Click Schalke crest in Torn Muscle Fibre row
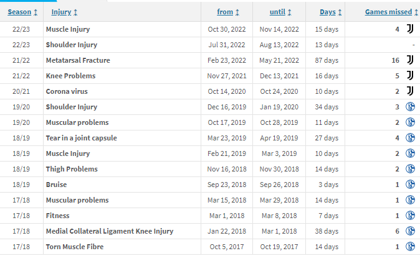The width and height of the screenshot is (420, 256). click(x=410, y=247)
